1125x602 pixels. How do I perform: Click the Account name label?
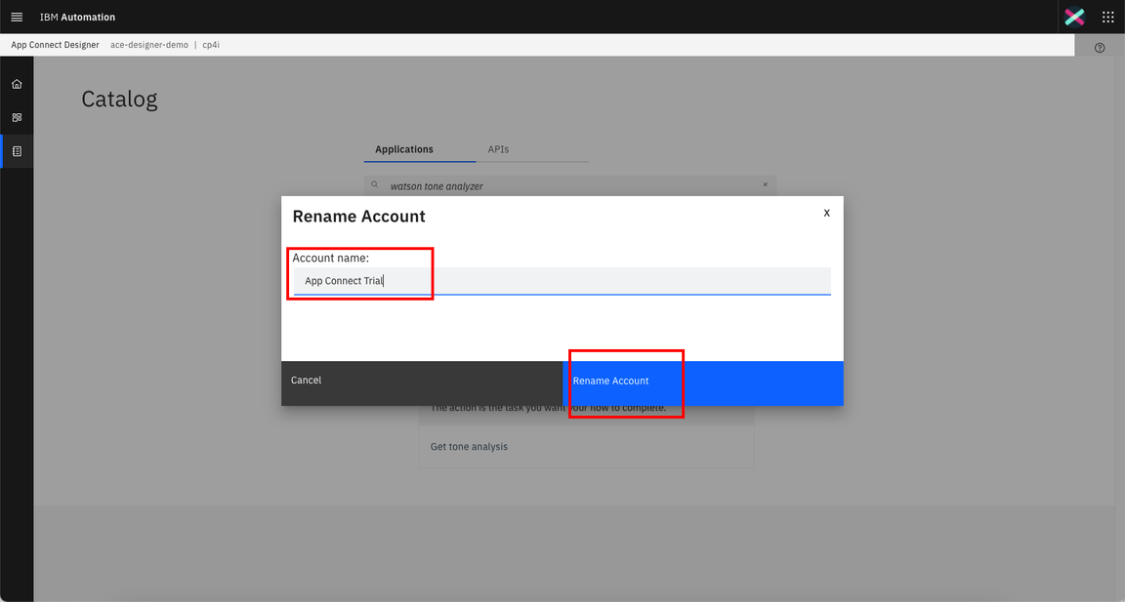point(331,258)
